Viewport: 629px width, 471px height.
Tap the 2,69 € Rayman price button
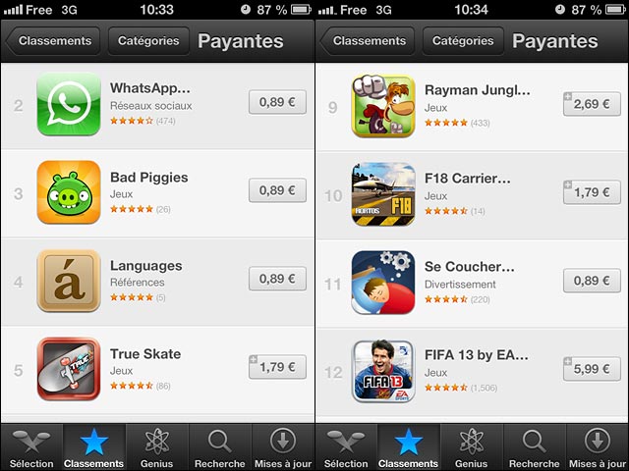(x=592, y=104)
